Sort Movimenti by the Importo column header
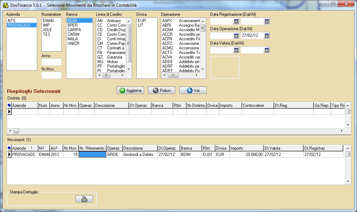This screenshot has height=212, width=357. point(246,148)
